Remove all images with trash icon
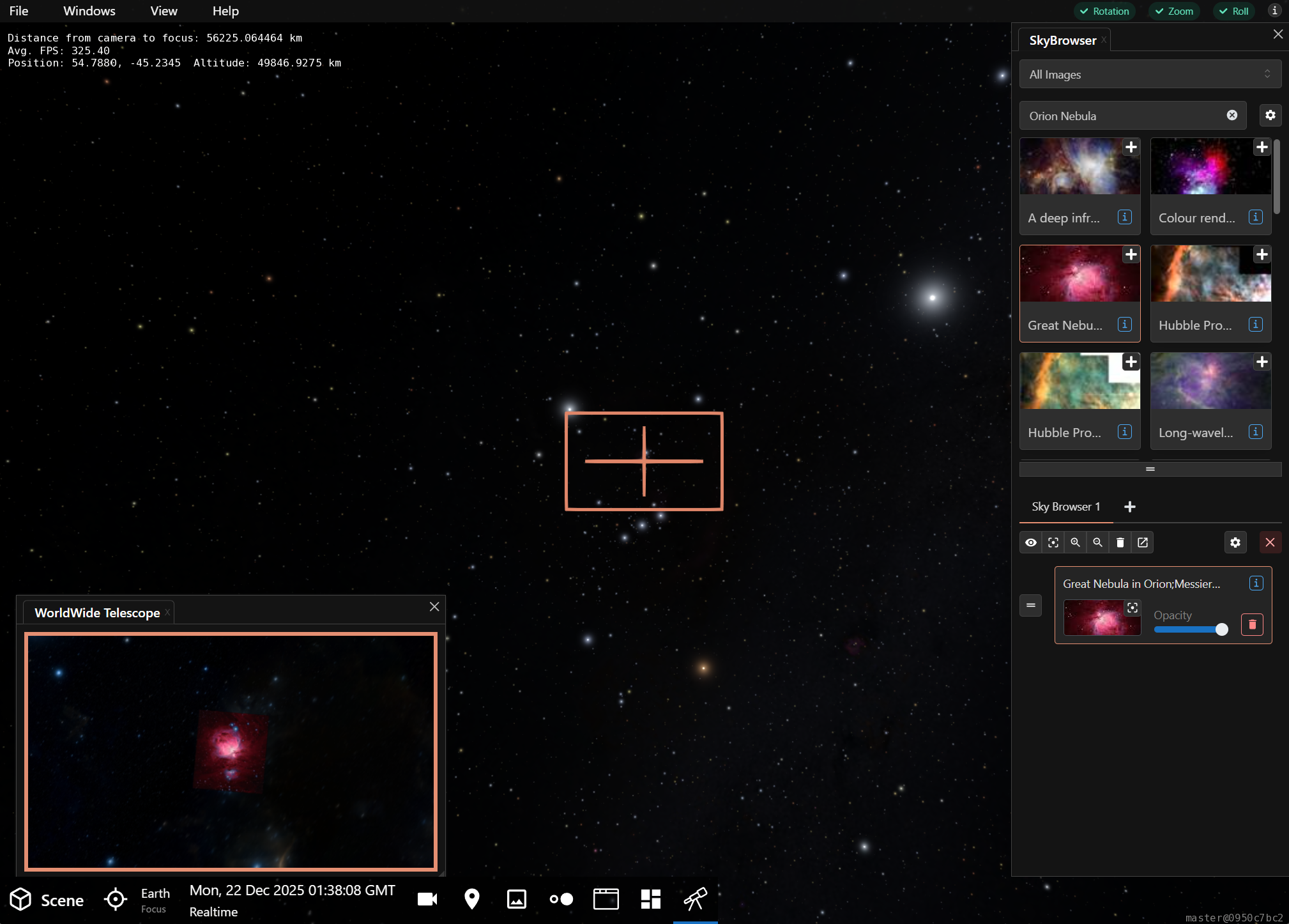This screenshot has height=924, width=1289. pos(1120,543)
